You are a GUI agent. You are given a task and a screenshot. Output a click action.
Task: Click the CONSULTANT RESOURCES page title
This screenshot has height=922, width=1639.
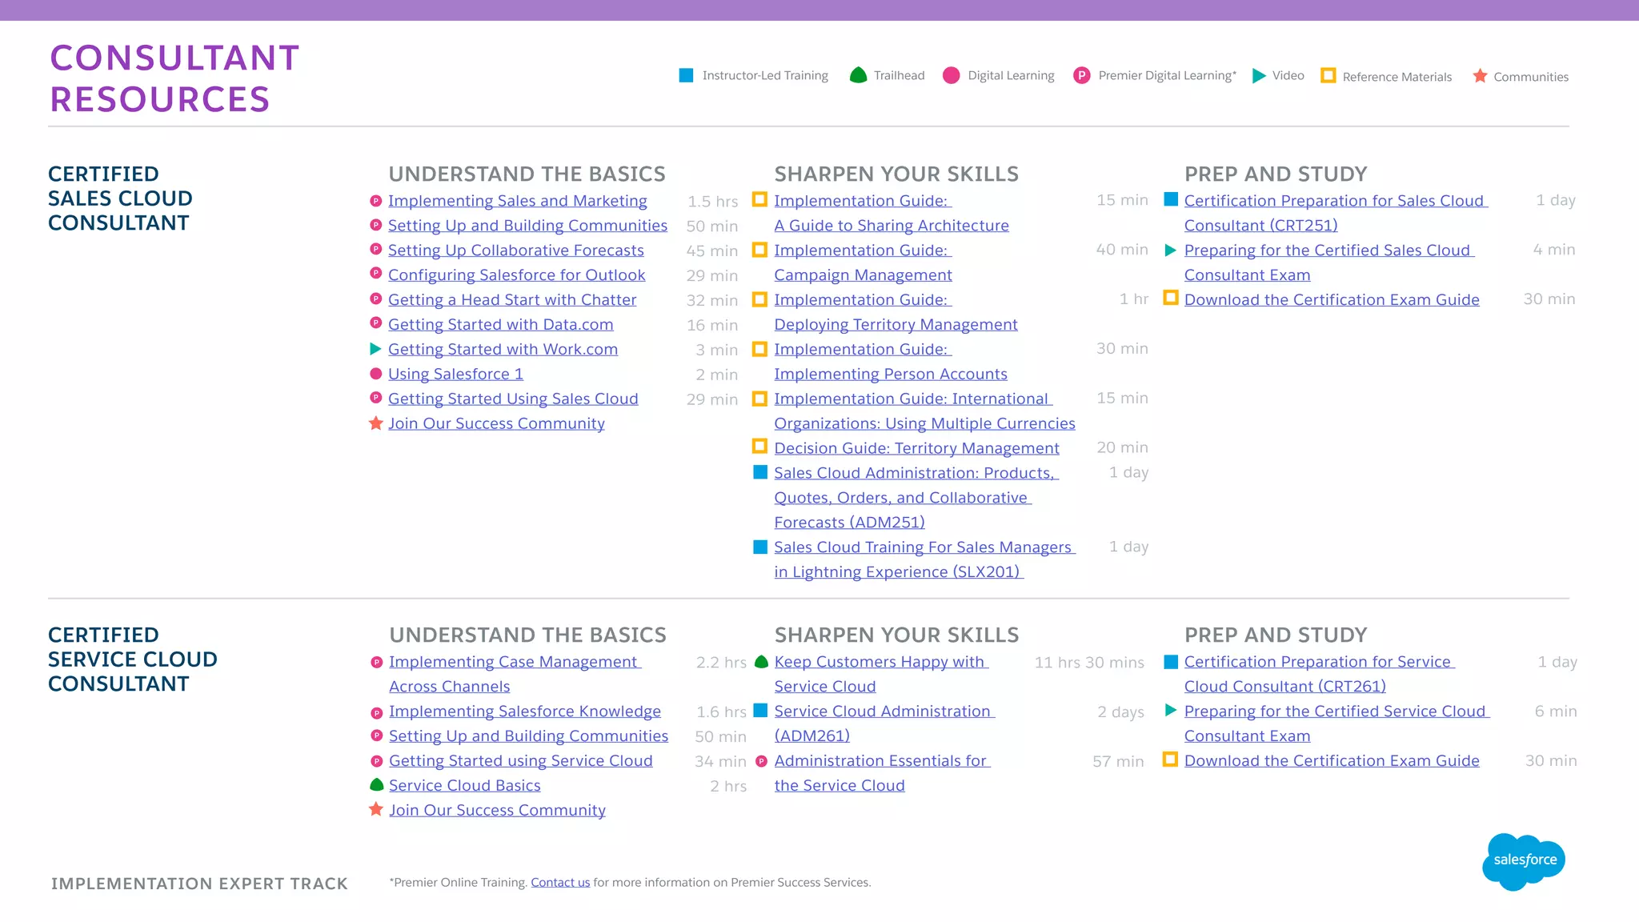[x=174, y=78]
